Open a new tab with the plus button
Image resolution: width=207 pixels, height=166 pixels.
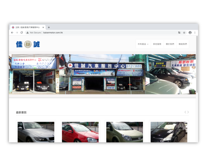(49, 27)
